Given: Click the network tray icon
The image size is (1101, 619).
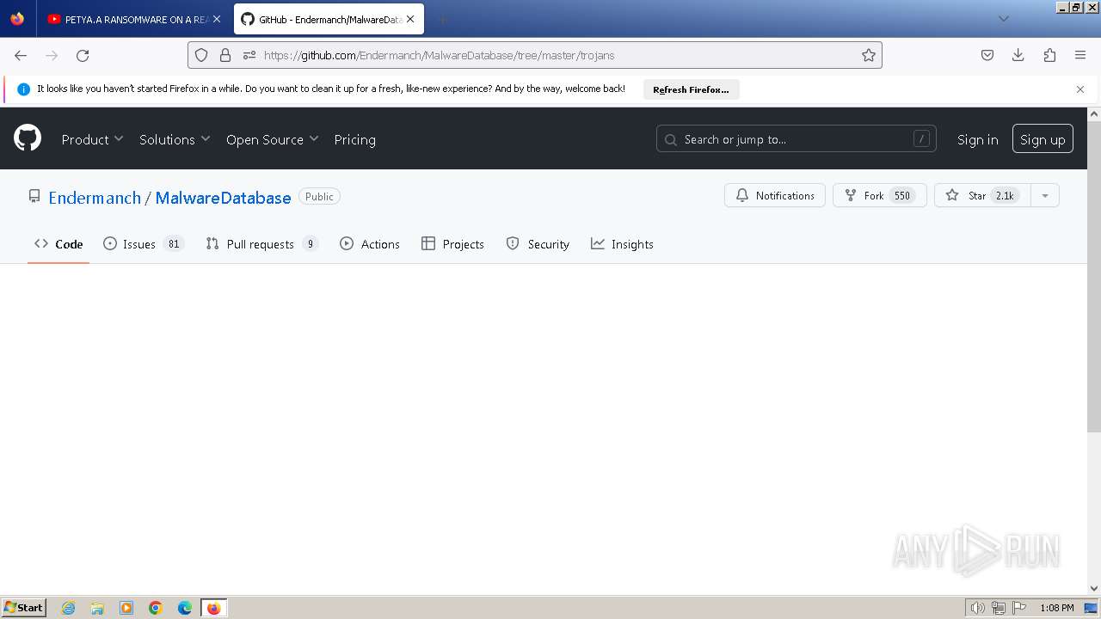Looking at the screenshot, I should click(x=999, y=608).
